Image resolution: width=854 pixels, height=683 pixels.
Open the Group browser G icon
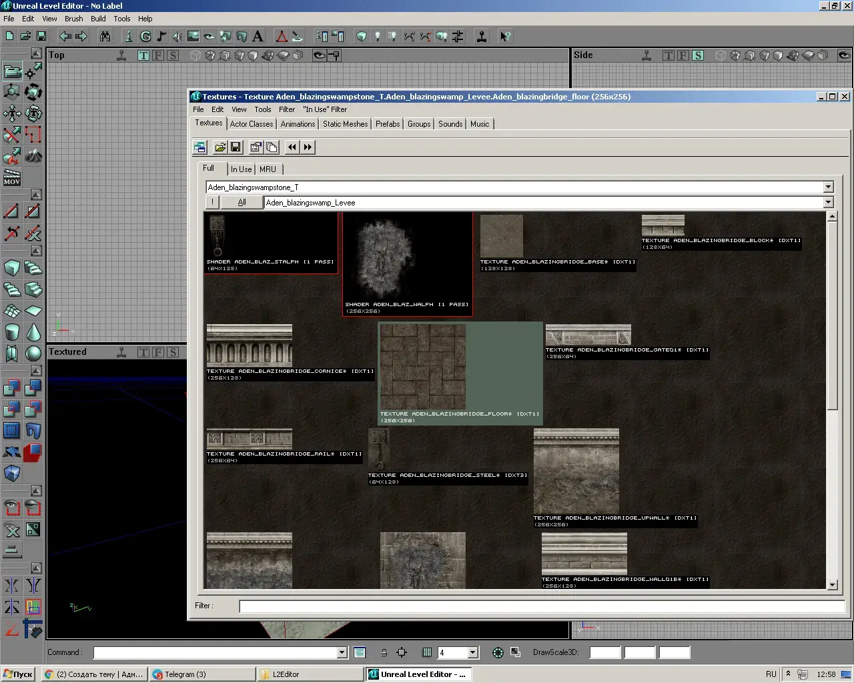(145, 36)
